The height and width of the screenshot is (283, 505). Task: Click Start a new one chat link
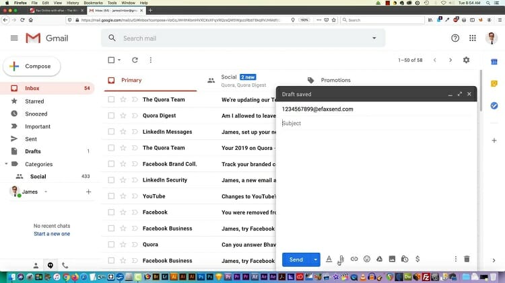[x=52, y=234]
